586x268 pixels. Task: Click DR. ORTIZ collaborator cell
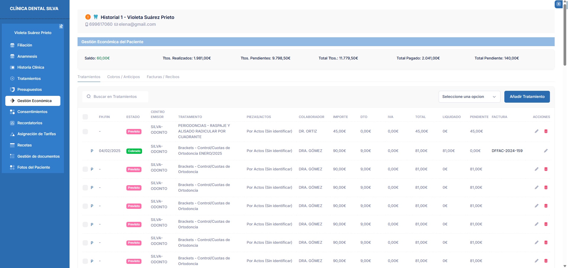click(x=308, y=131)
